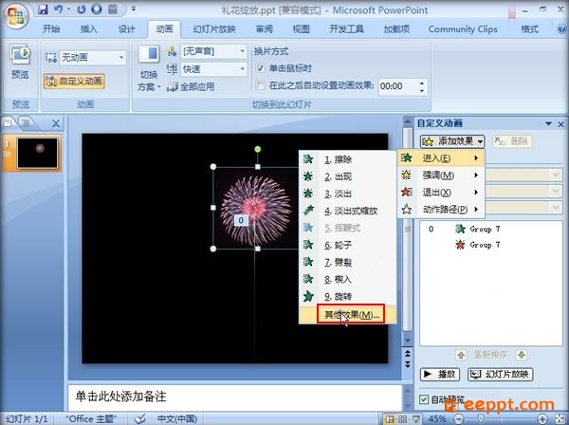
Task: Open the Community Clips tab
Action: click(463, 29)
